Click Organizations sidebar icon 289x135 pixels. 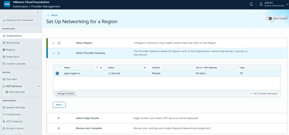[x=4, y=36]
